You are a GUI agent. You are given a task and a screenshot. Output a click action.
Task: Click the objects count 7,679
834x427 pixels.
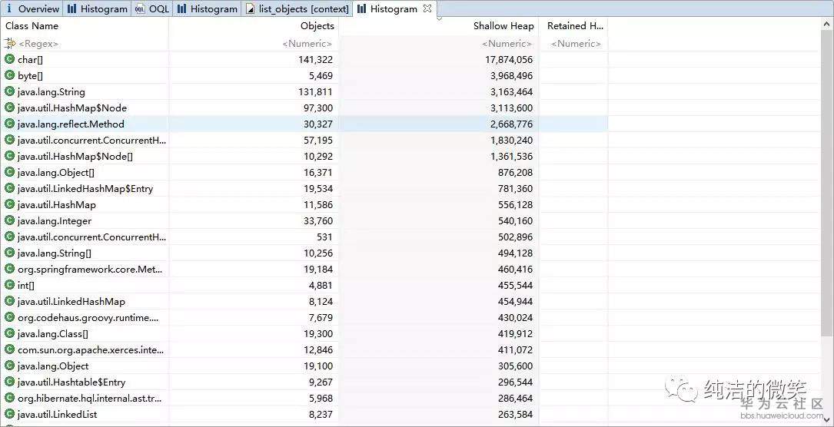coord(321,318)
